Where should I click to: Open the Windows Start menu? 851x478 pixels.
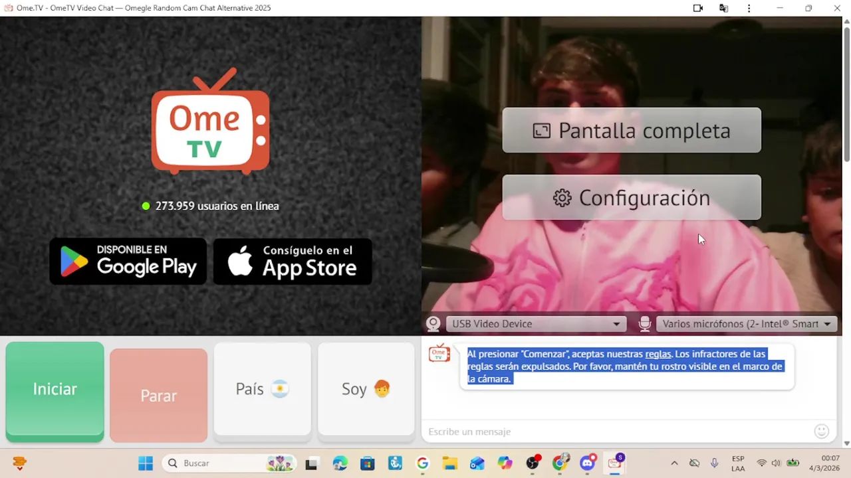tap(146, 463)
